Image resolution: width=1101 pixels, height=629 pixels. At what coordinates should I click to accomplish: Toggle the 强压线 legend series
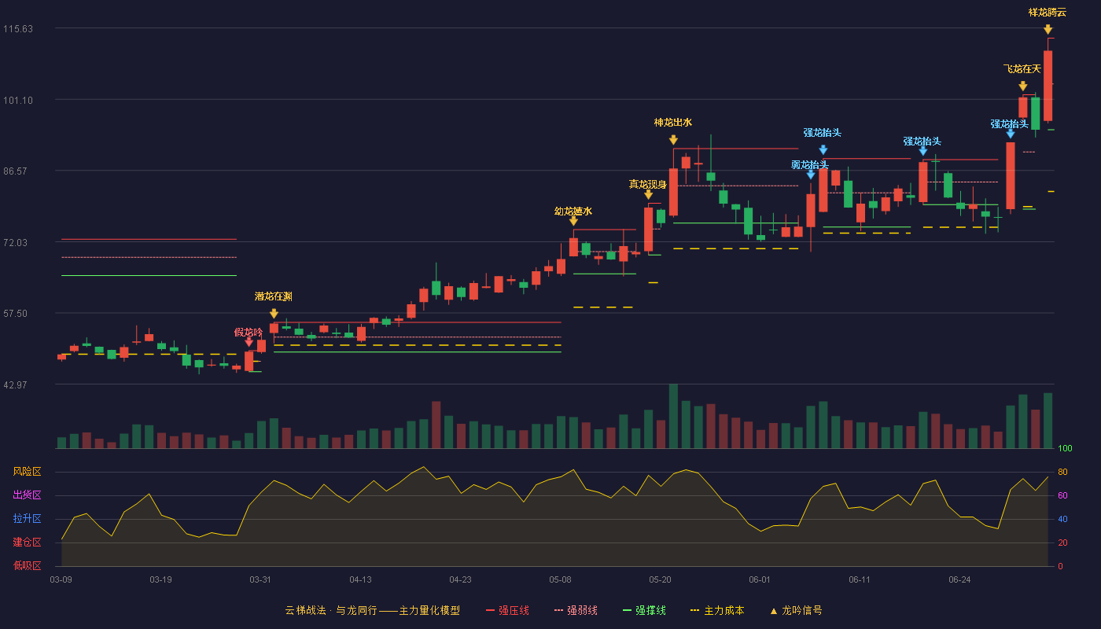pyautogui.click(x=507, y=610)
